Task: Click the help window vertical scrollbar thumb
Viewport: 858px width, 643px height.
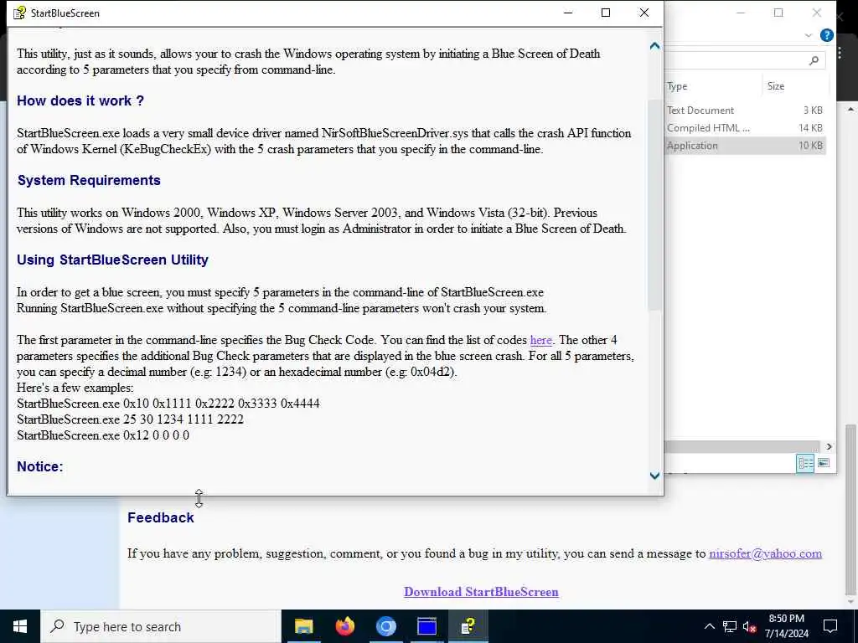Action: pyautogui.click(x=654, y=205)
